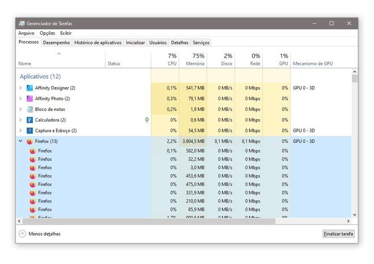Expand the Affinity Designer (2) group
Viewport: 374px width, 264px height.
20,88
